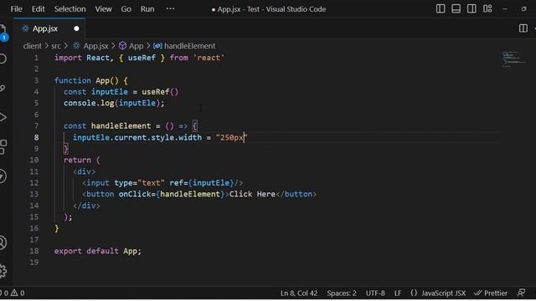Split the editor to the right
Image resolution: width=536 pixels, height=301 pixels.
(x=523, y=28)
